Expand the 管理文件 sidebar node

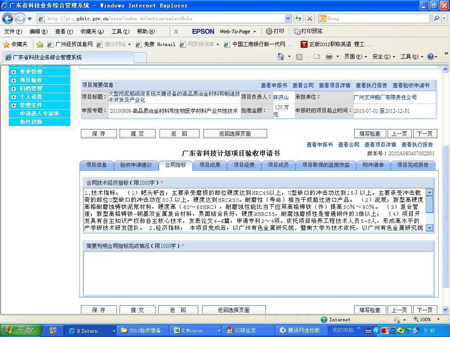14,105
